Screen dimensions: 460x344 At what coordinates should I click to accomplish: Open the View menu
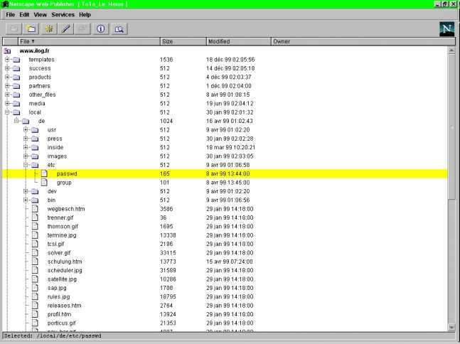41,15
